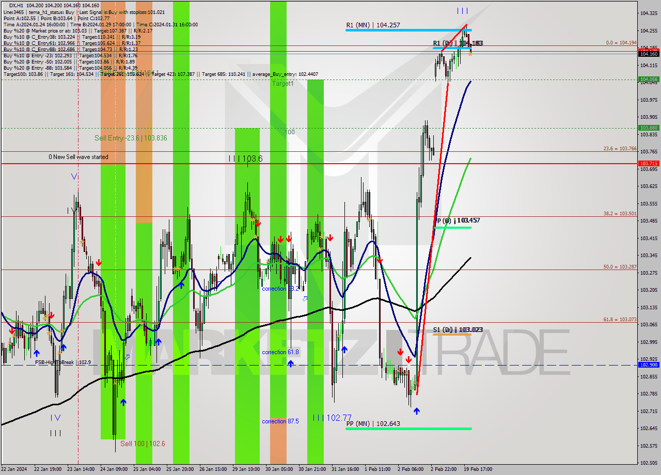Select the 'Buy %20 @ Entry -50: 102.005' line
This screenshot has height=475, width=661.
coord(69,61)
